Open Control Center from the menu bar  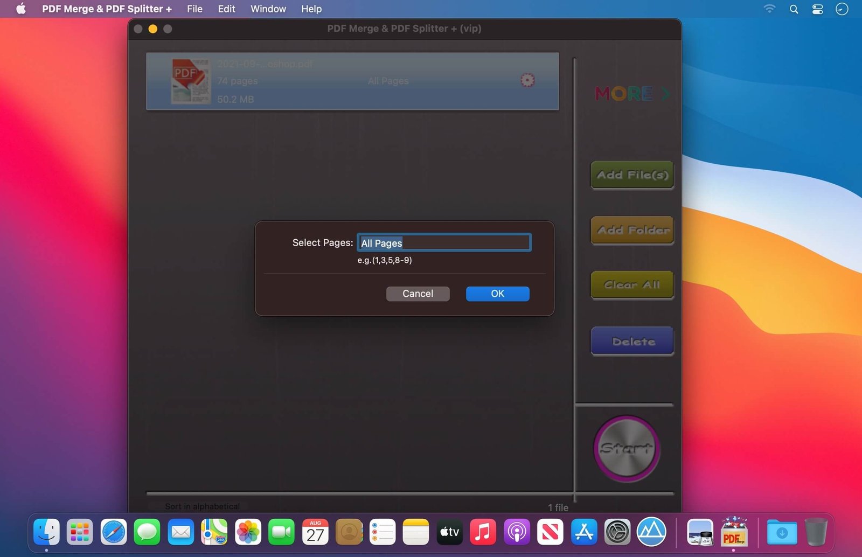tap(817, 9)
